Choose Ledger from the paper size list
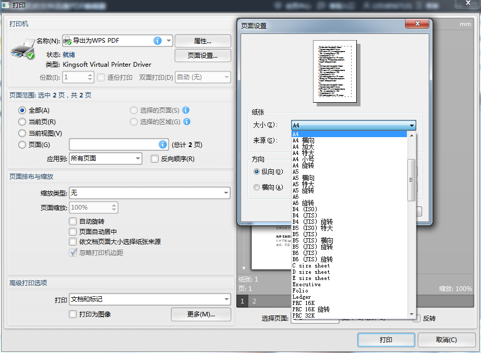This screenshot has height=353, width=481. [302, 297]
